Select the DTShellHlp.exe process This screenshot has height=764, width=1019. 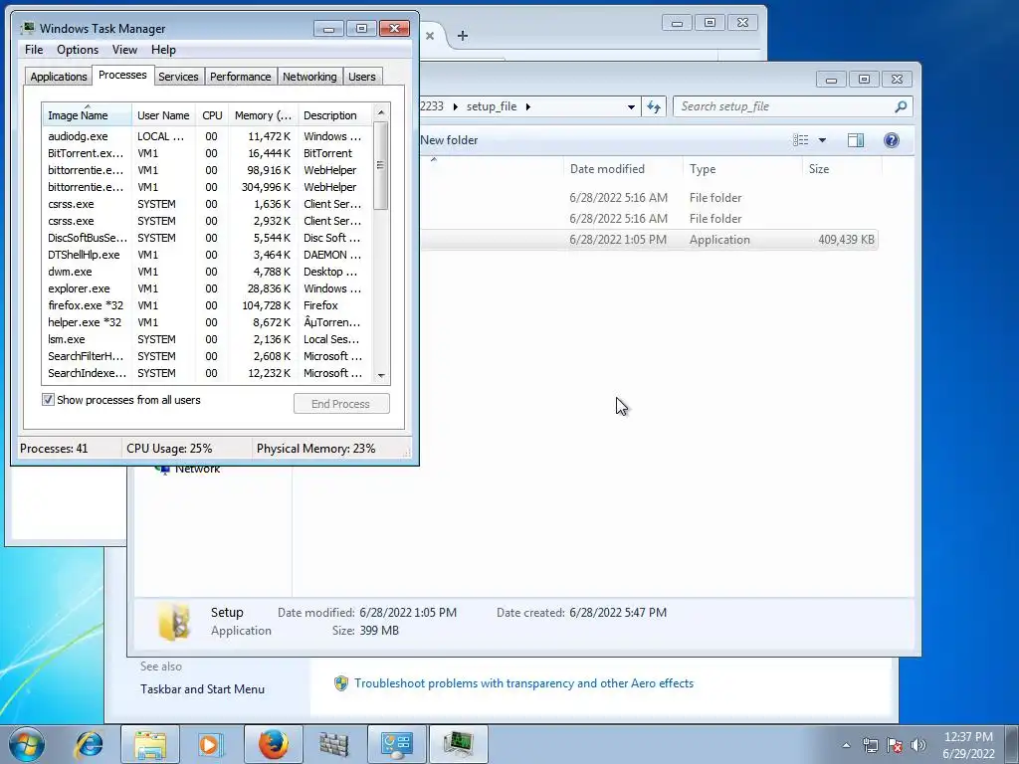point(208,255)
